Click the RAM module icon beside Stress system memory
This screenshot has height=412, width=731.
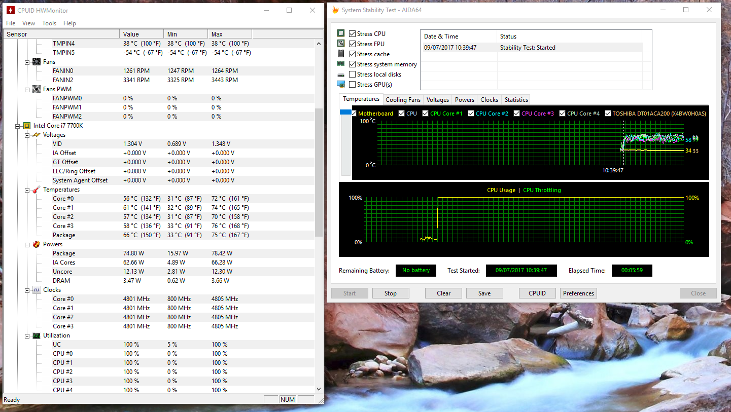[341, 64]
